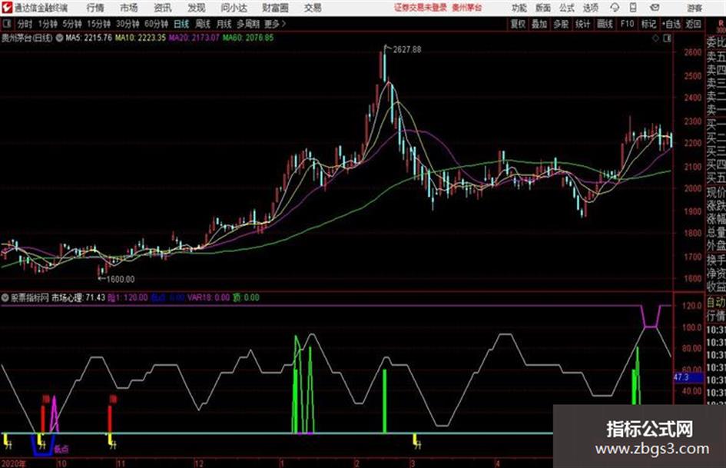Click the red 贵州茅台 stock name

pyautogui.click(x=467, y=8)
